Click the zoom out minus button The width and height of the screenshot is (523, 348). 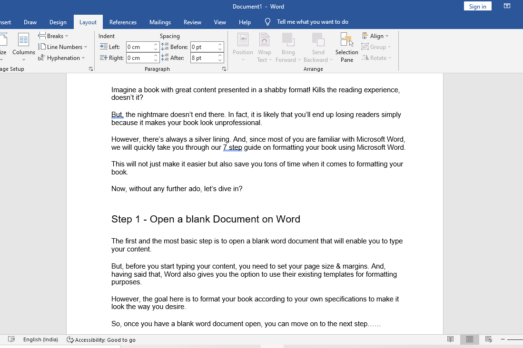click(503, 339)
